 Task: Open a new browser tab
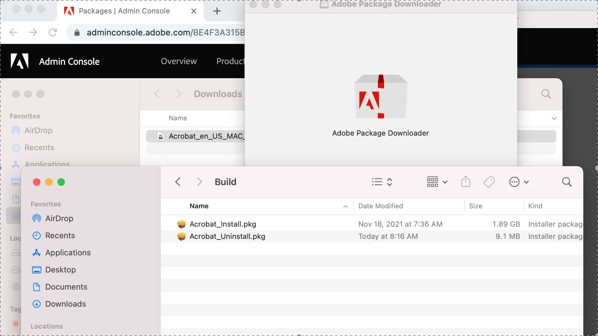point(217,11)
